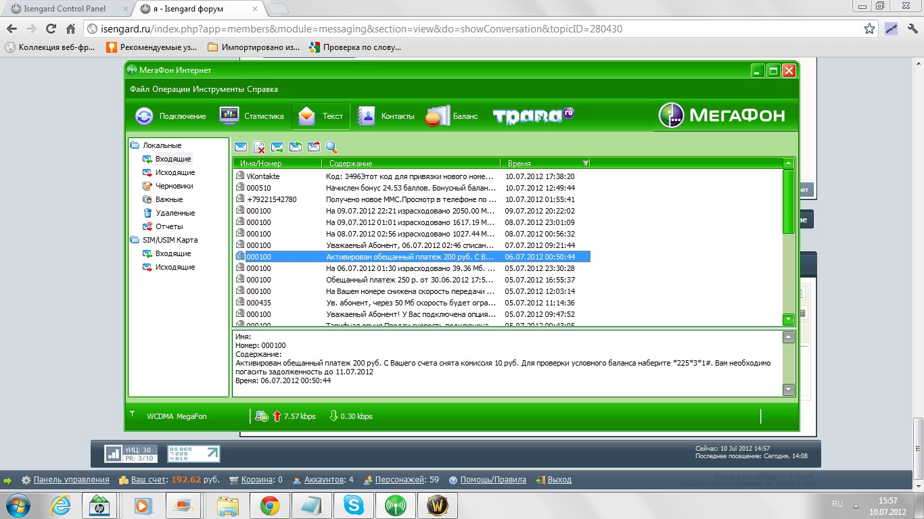The image size is (924, 519).
Task: Click the Выход logout link
Action: [x=559, y=480]
